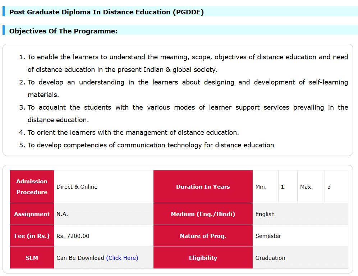This screenshot has width=358, height=276.
Task: Select the 'Max.' duration label cell
Action: (x=307, y=187)
